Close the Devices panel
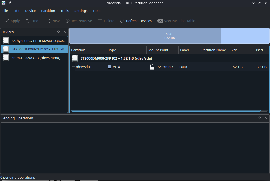The image size is (270, 181). 65,32
